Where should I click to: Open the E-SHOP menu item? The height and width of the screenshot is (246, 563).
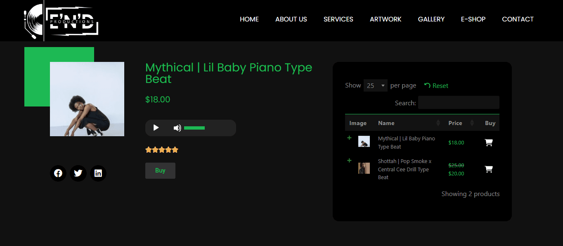tap(473, 19)
